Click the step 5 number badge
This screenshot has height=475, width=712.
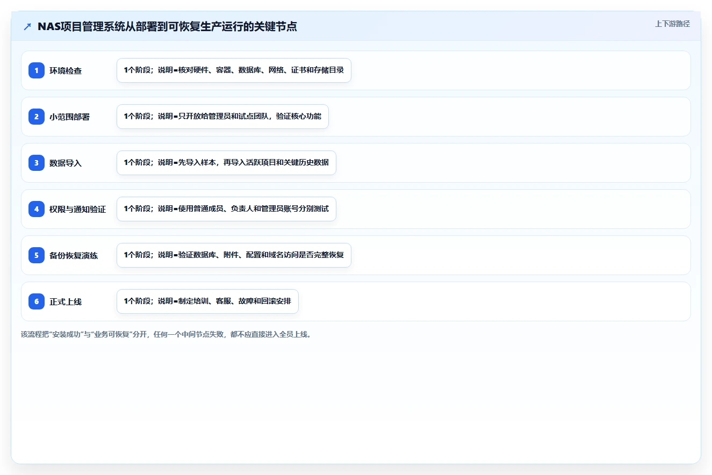click(37, 255)
